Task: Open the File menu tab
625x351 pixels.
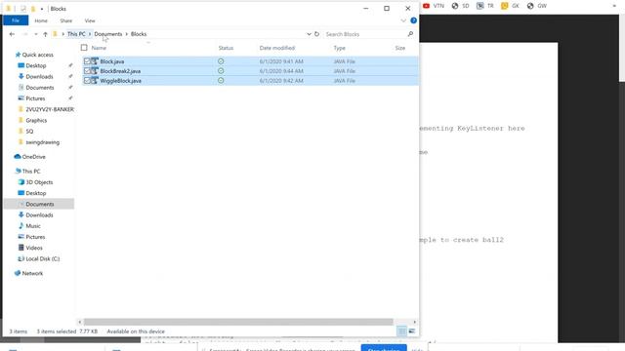Action: pyautogui.click(x=16, y=20)
